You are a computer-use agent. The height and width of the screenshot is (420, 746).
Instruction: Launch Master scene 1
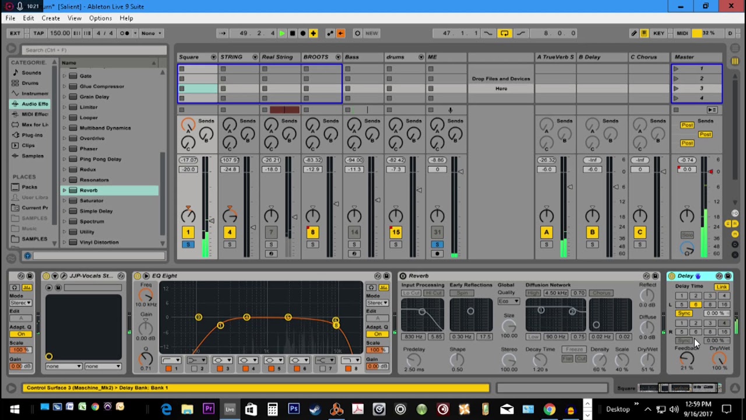click(676, 69)
